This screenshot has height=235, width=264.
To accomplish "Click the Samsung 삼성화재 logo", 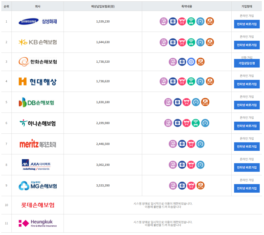I will coord(38,21).
